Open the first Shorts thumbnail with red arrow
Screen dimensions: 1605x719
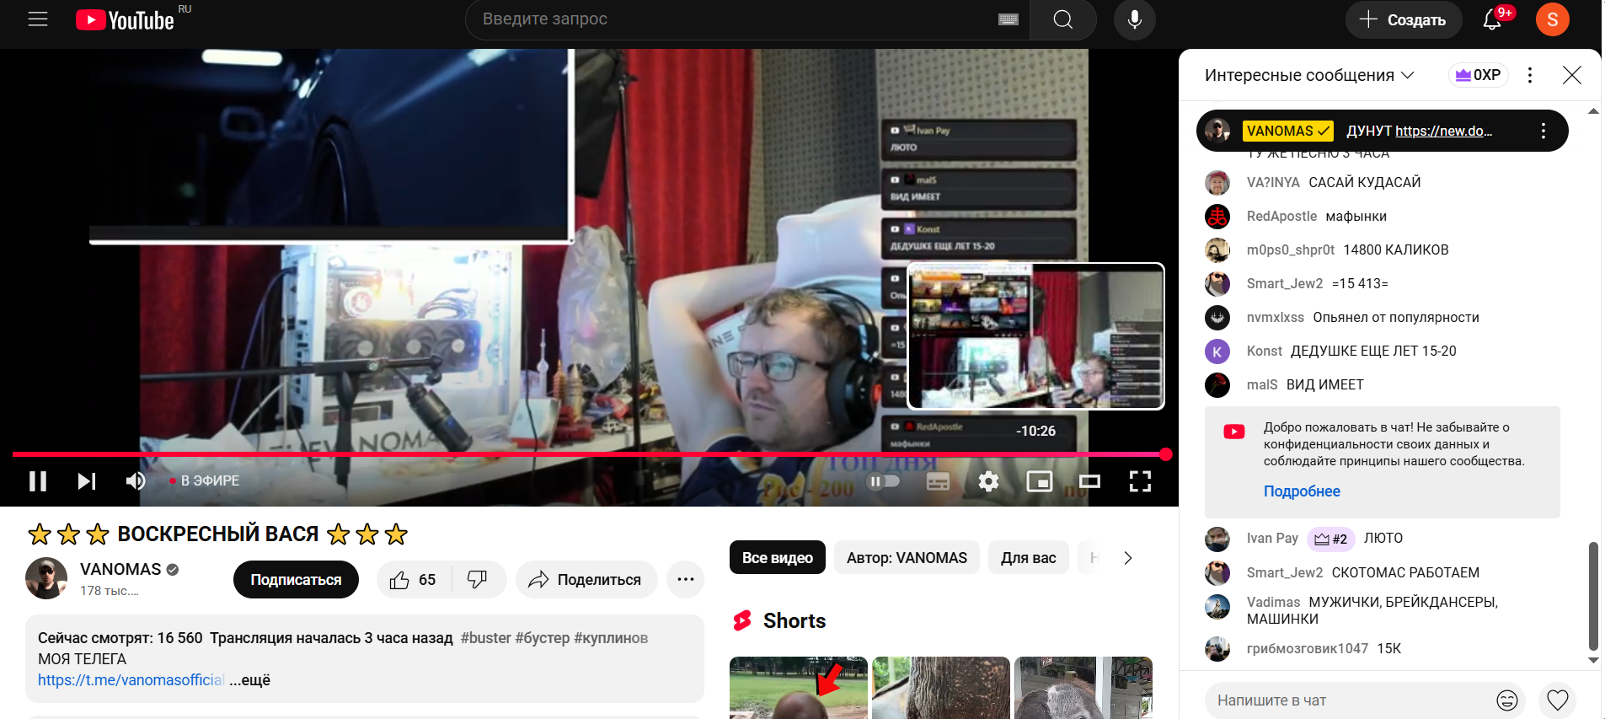pos(799,688)
